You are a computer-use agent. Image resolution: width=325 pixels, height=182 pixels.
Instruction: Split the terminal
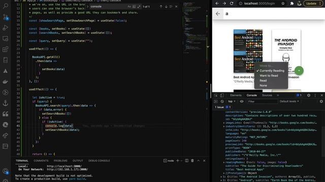tap(187, 161)
